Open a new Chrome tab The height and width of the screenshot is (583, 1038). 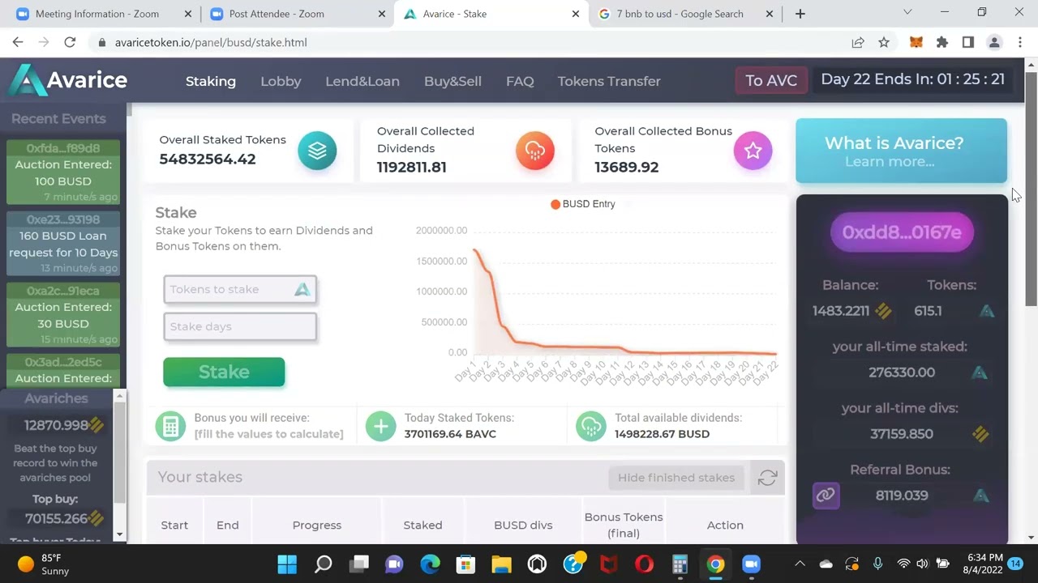[800, 14]
